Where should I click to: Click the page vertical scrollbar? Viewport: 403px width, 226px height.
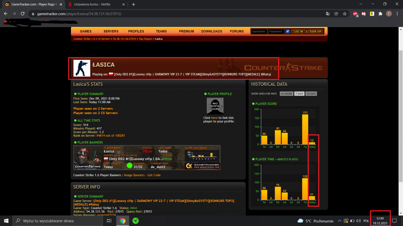point(401,116)
